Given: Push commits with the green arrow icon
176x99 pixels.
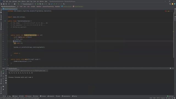Looking at the screenshot, I should pyautogui.click(x=57, y=4).
